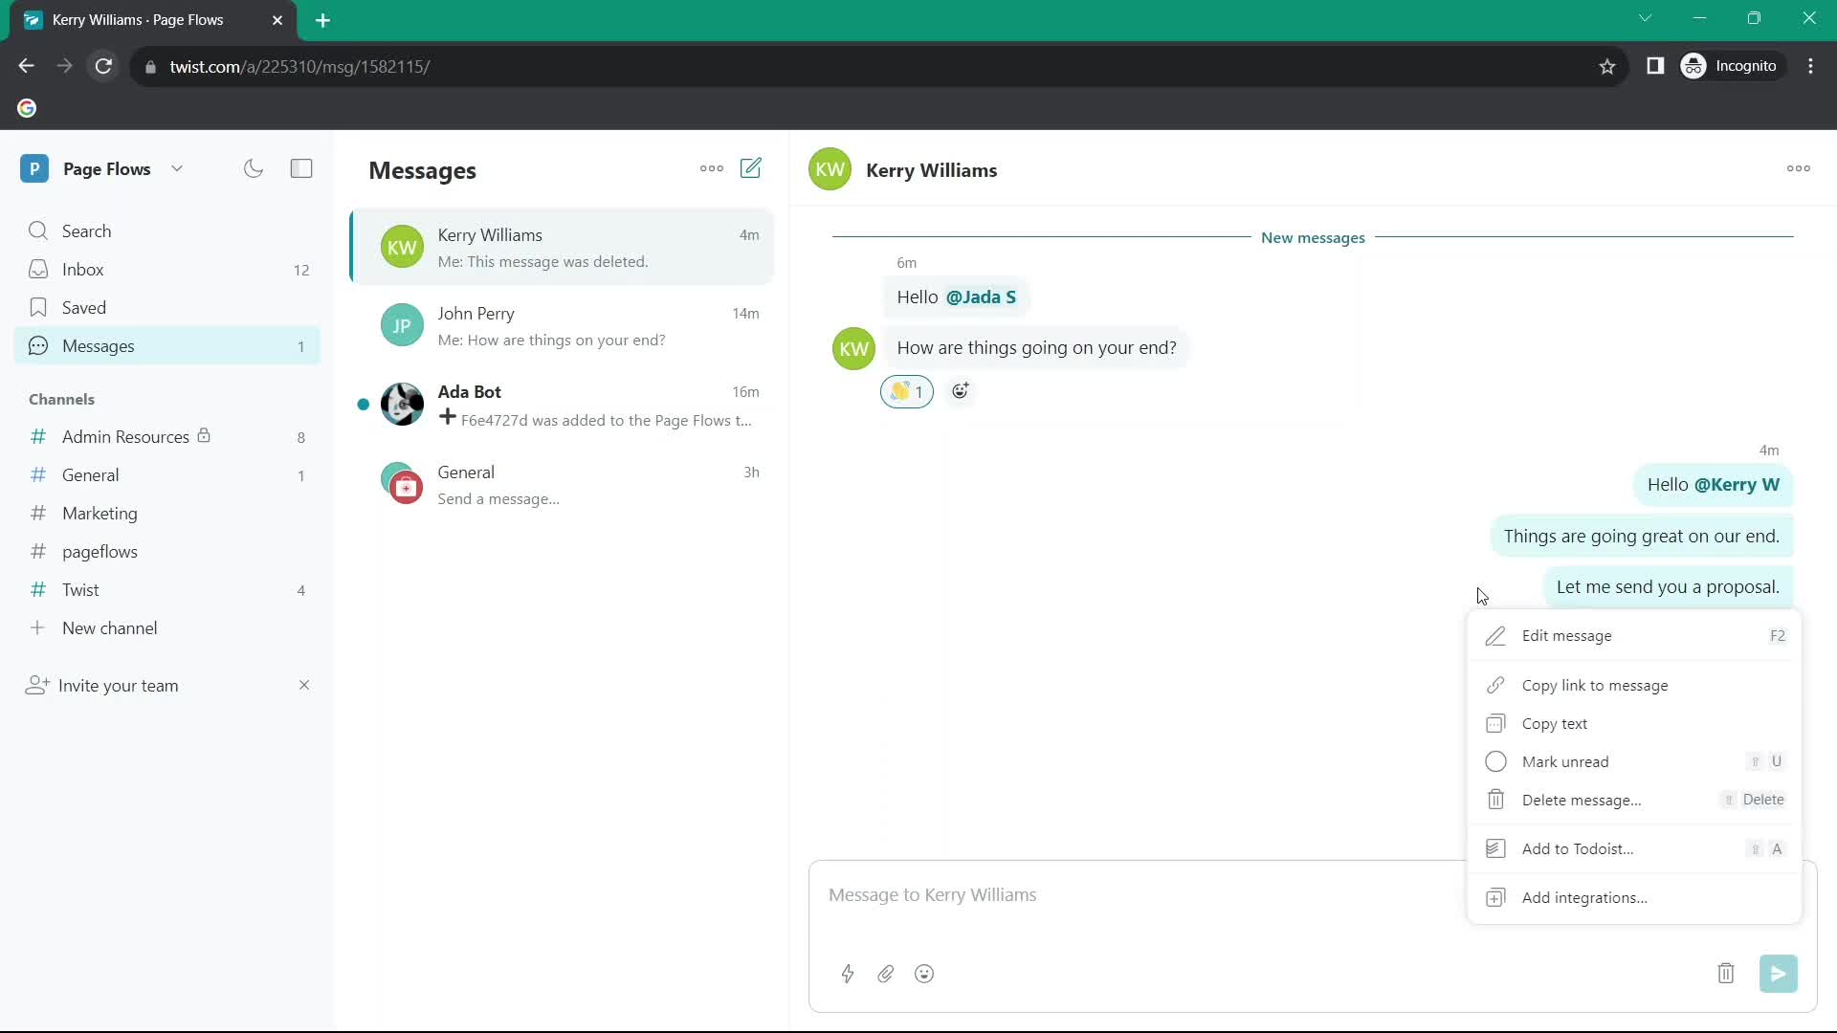Image resolution: width=1837 pixels, height=1033 pixels.
Task: Click the emoji smiley face icon in composer
Action: click(923, 973)
